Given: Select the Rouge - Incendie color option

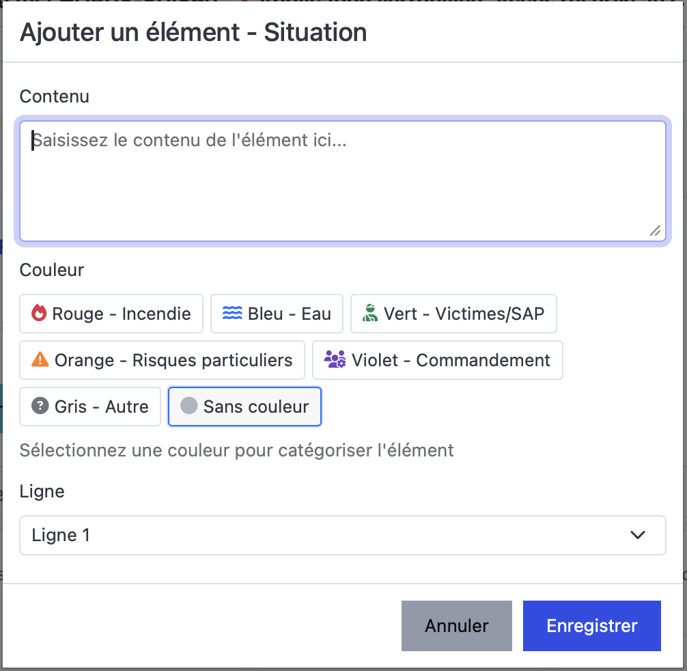Looking at the screenshot, I should pos(111,314).
